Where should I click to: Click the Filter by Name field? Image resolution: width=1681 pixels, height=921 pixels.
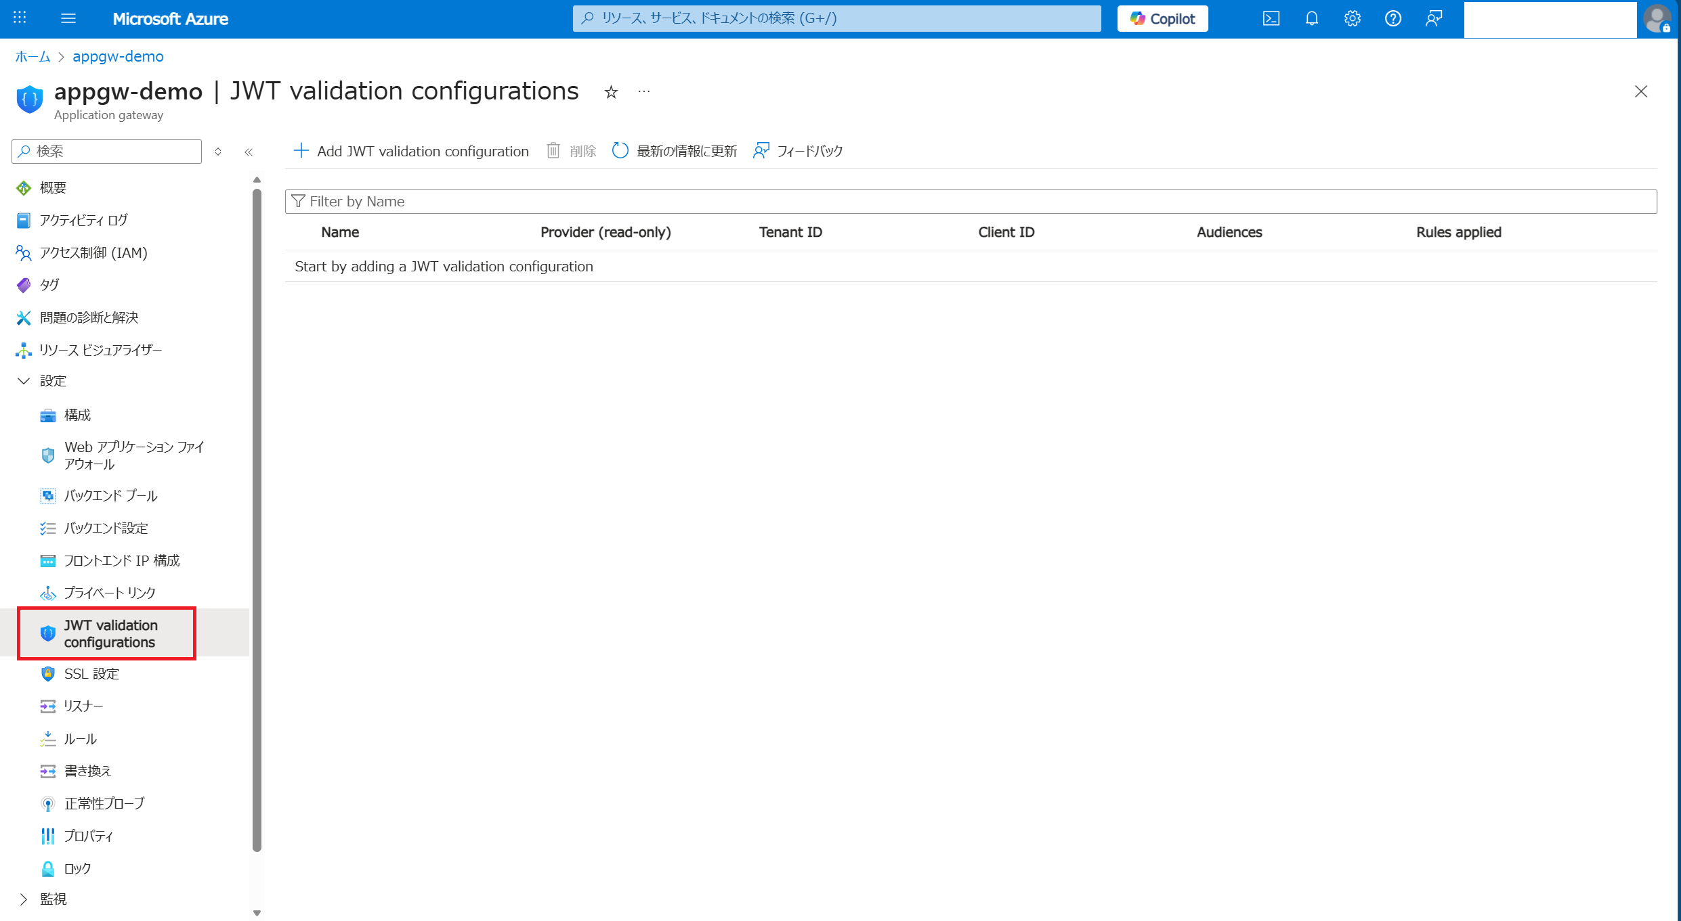point(971,202)
